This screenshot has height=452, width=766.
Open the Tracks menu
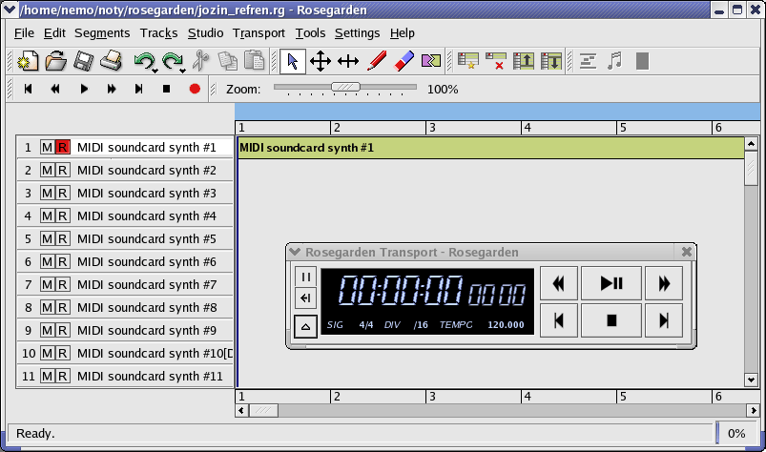coord(158,32)
